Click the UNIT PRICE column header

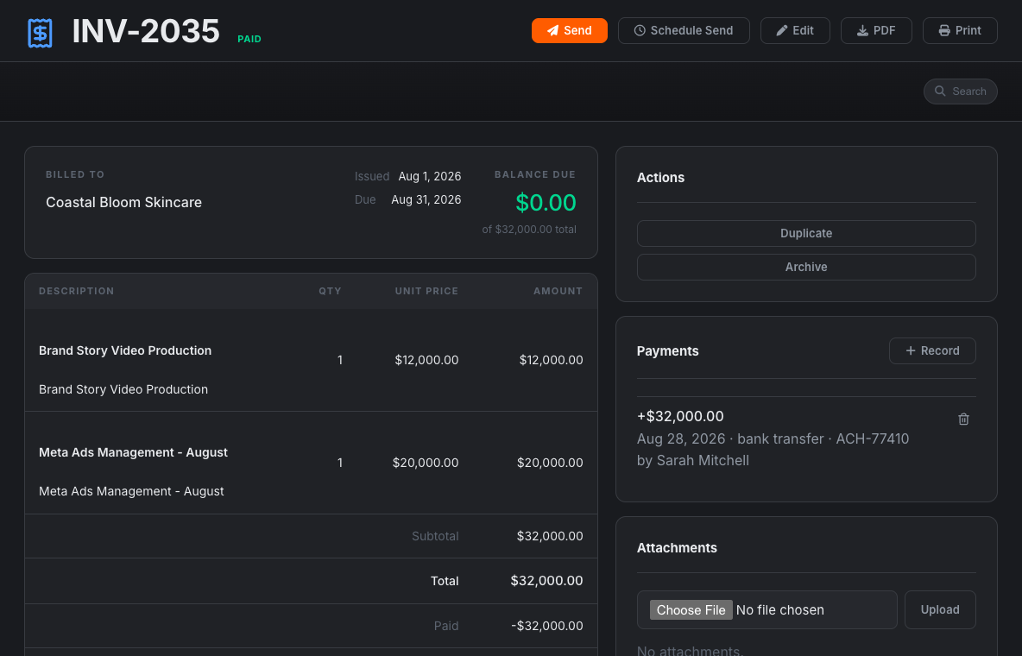click(x=426, y=291)
